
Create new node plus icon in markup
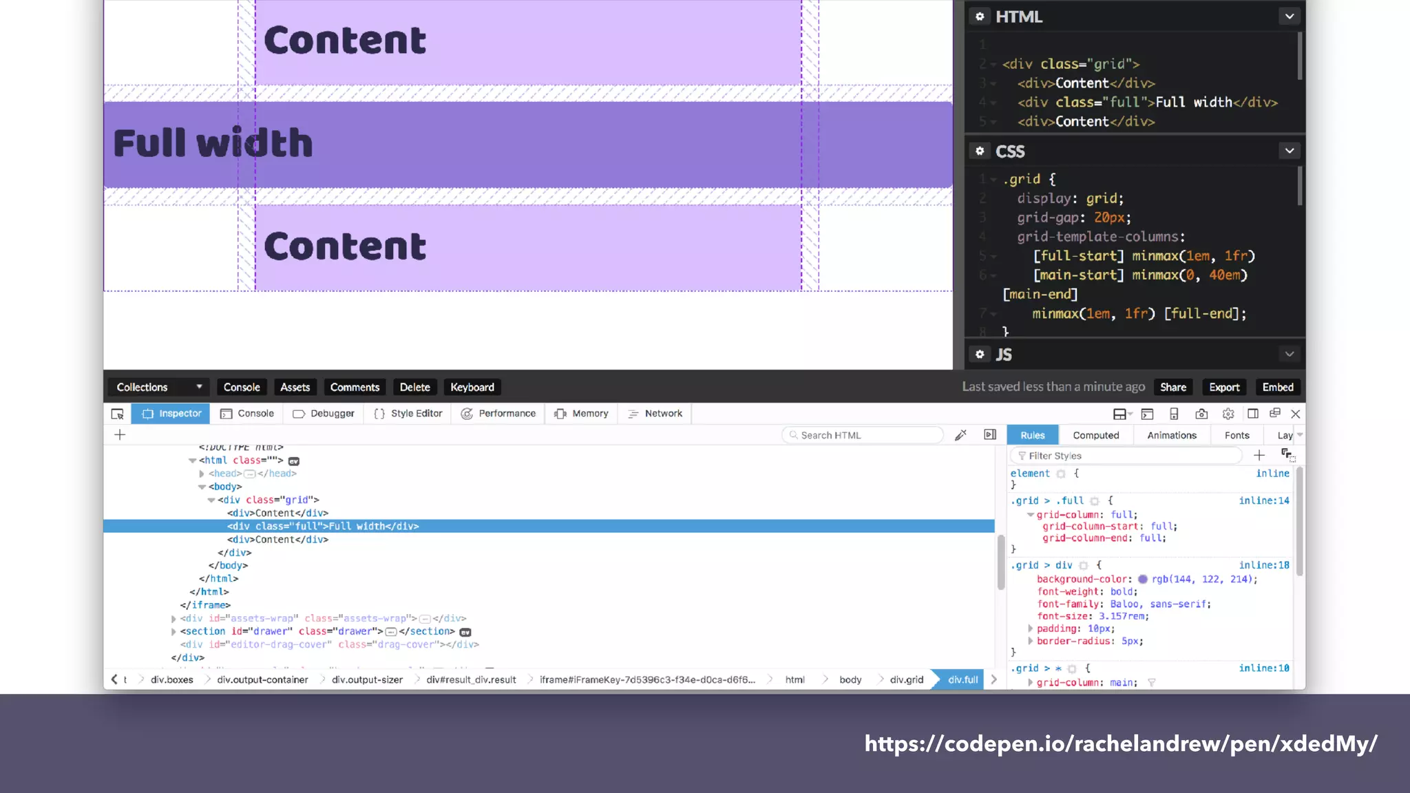(x=120, y=435)
